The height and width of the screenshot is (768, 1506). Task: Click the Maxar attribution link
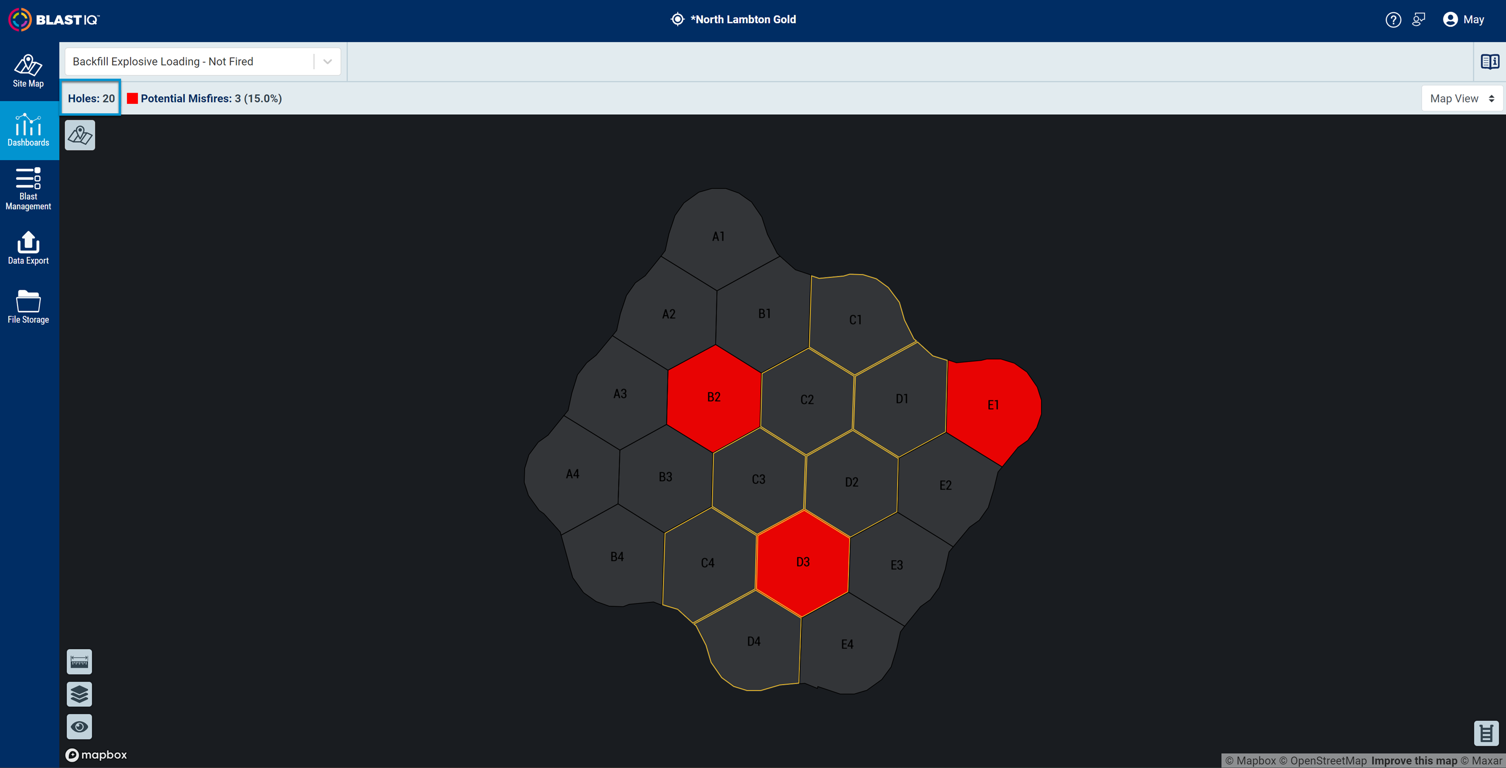coord(1481,760)
